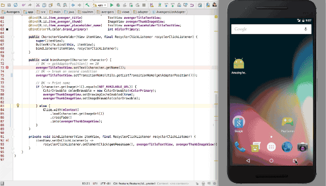Viewport: 326px width, 186px height.
Task: Make project with the green hammer
Action: pyautogui.click(x=87, y=5)
